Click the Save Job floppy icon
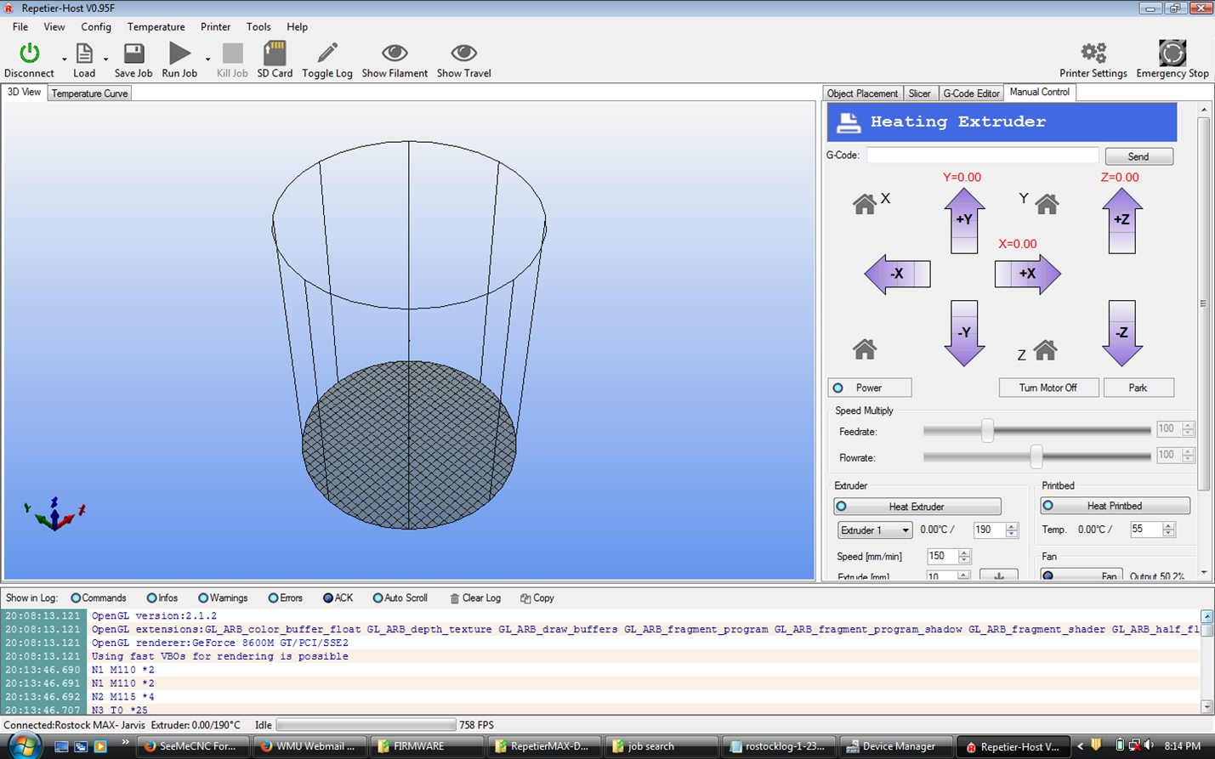Image resolution: width=1215 pixels, height=759 pixels. (x=133, y=54)
